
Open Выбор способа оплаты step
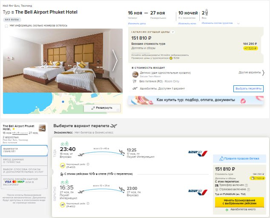24,171
